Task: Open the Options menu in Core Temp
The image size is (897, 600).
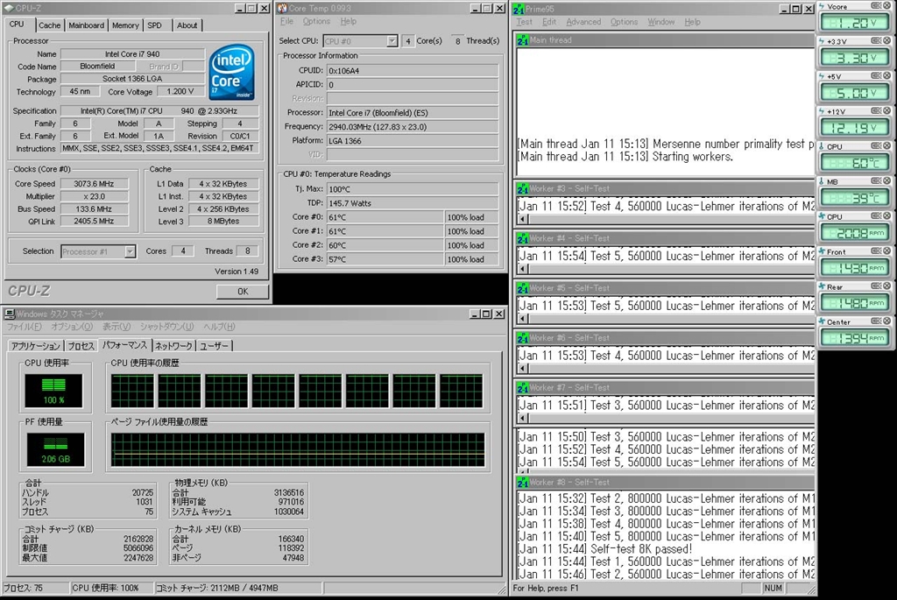Action: click(316, 21)
